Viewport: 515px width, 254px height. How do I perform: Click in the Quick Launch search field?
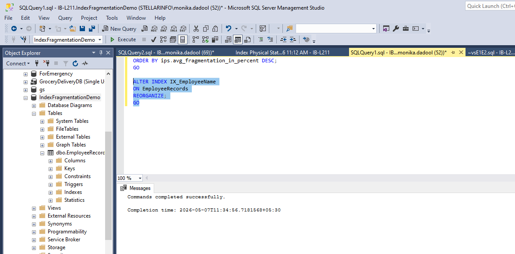(490, 6)
